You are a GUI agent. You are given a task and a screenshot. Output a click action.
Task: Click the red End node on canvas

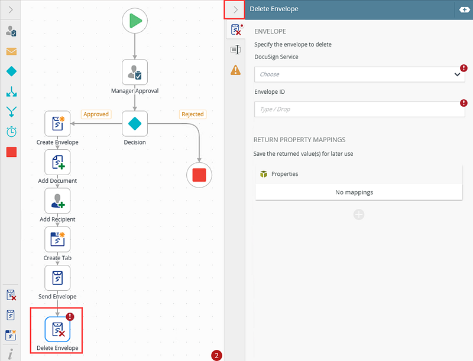tap(199, 175)
